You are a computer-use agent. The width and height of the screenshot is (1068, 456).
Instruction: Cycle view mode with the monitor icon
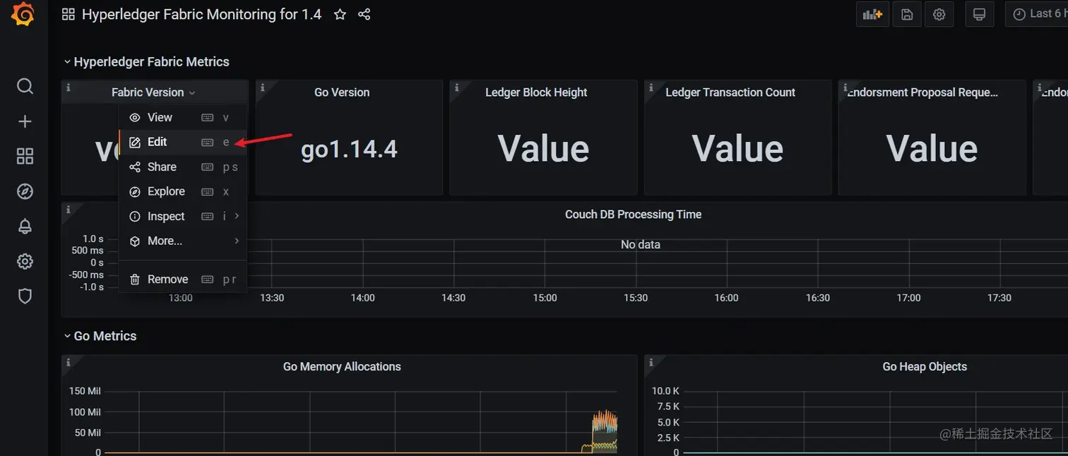point(979,14)
